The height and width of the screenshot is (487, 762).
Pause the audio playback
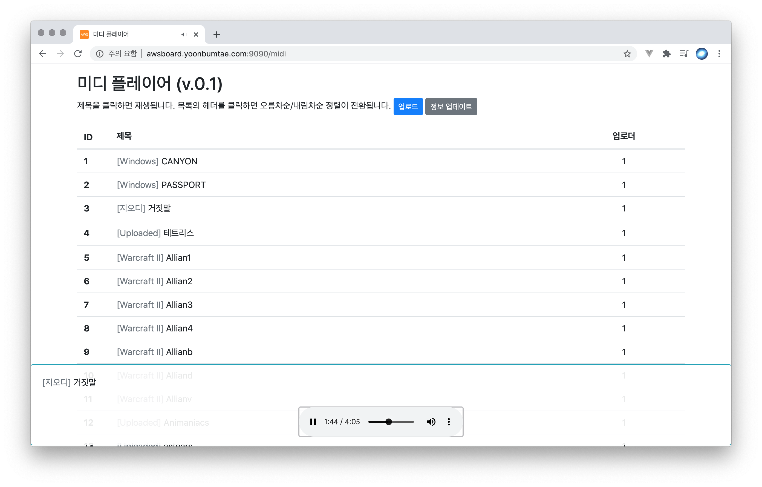click(x=313, y=422)
